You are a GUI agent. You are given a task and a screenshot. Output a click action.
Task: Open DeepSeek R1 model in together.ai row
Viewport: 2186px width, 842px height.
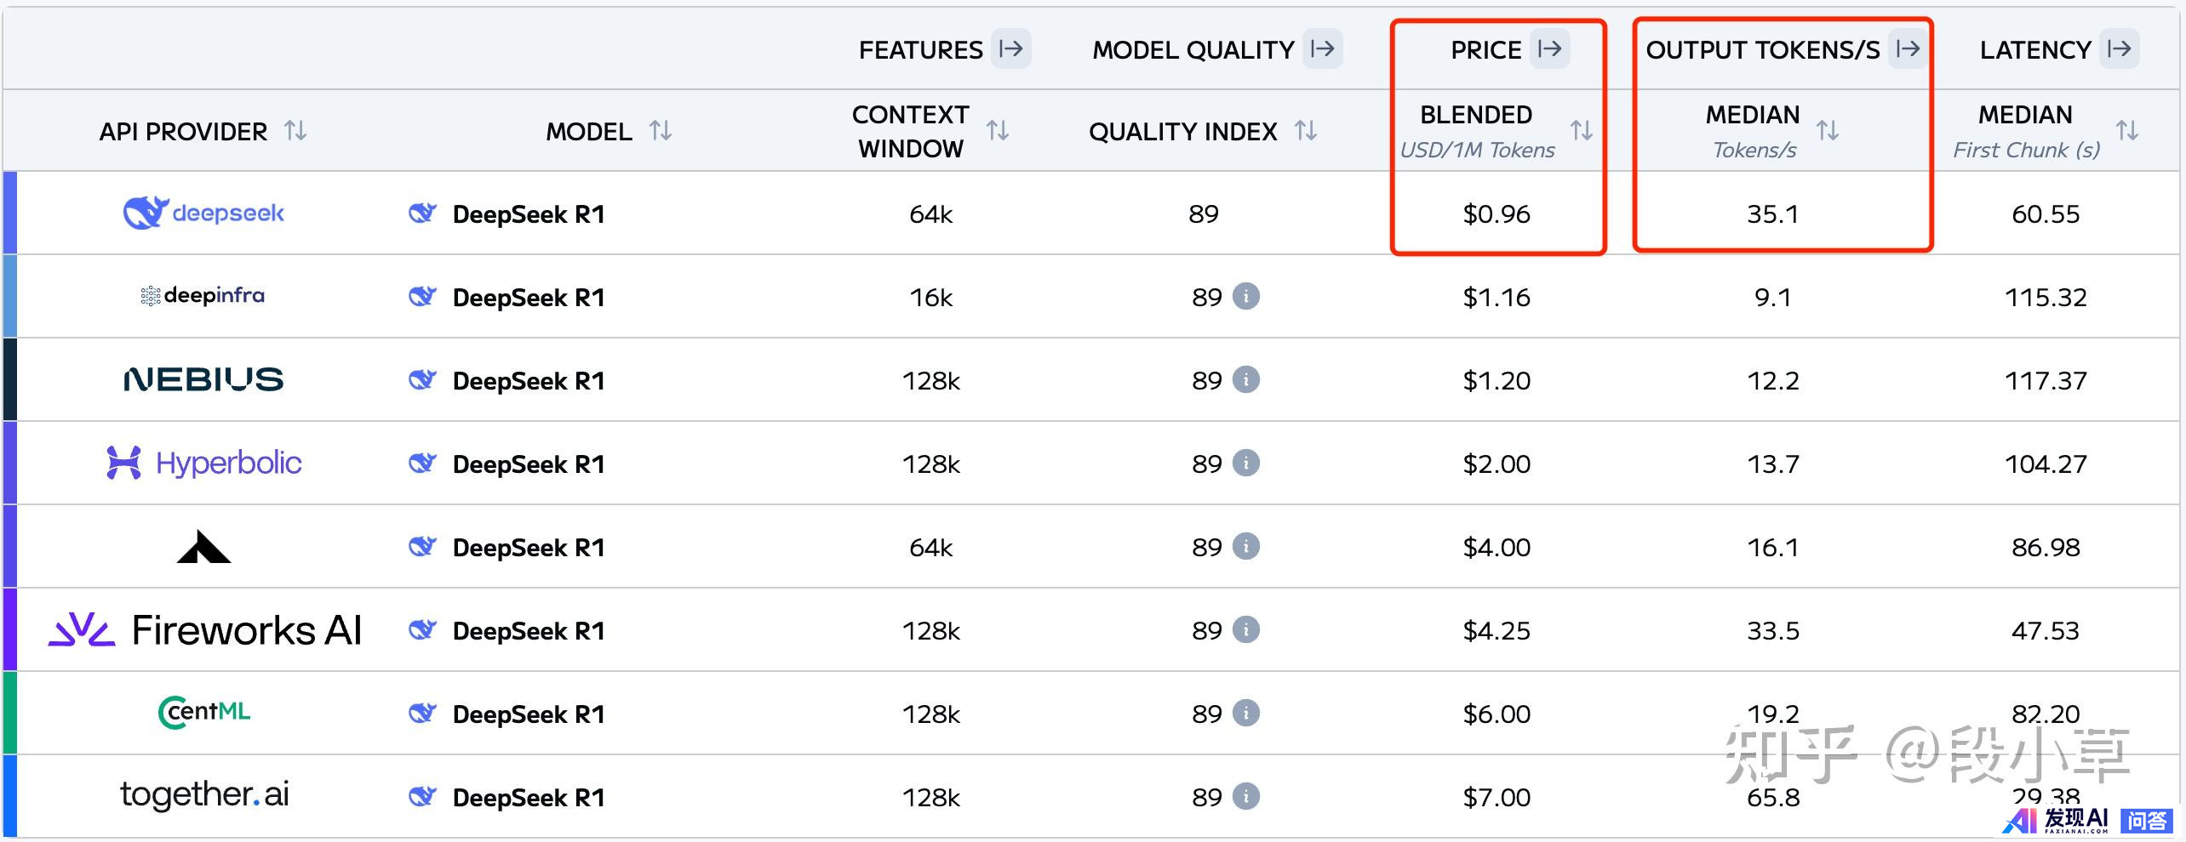pyautogui.click(x=528, y=798)
